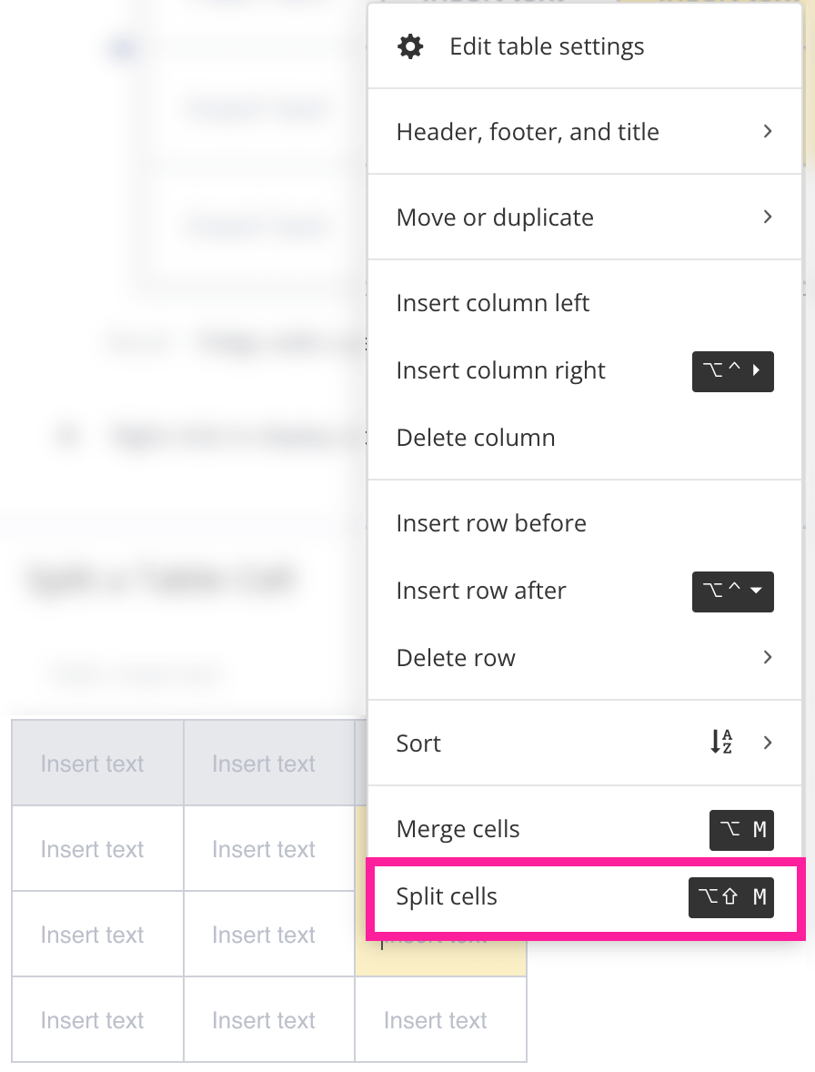This screenshot has width=815, height=1072.
Task: Choose Merge cells from the menu
Action: click(458, 829)
